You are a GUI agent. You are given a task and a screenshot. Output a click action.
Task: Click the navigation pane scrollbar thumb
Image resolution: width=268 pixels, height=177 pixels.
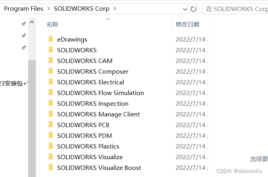(x=32, y=118)
